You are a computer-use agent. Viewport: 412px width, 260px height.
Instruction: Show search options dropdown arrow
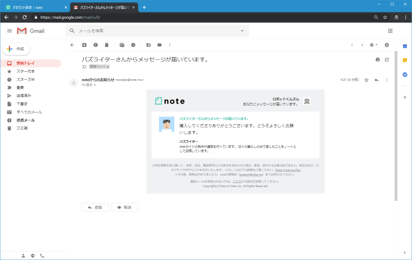(242, 31)
